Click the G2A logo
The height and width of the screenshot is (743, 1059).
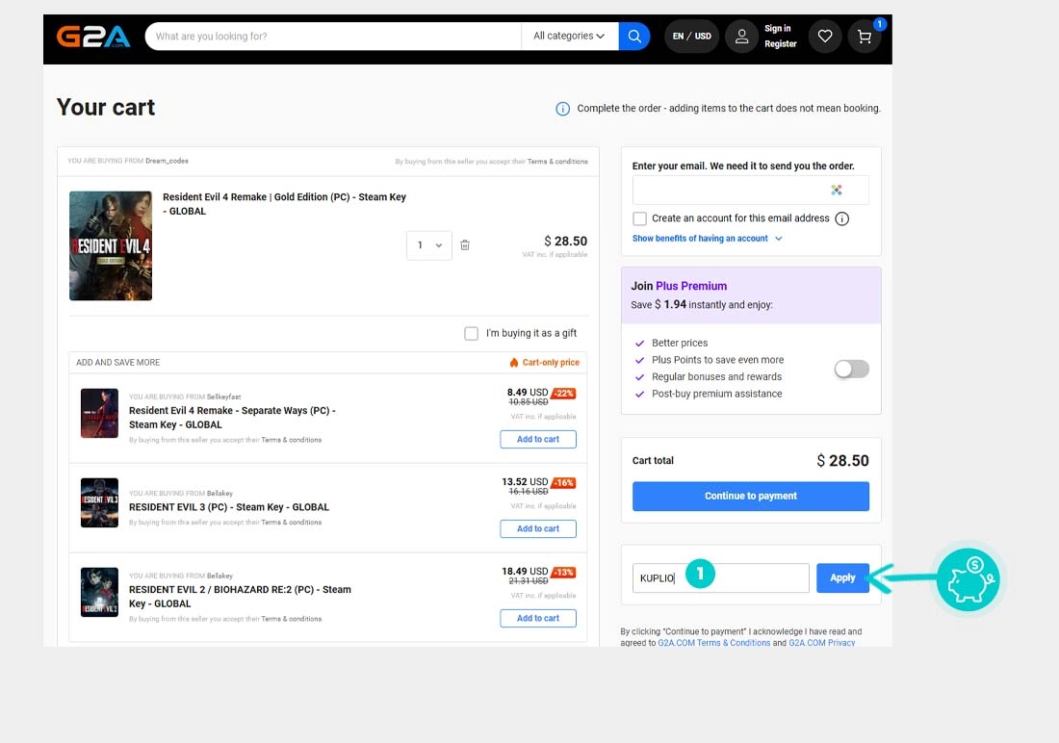[93, 37]
